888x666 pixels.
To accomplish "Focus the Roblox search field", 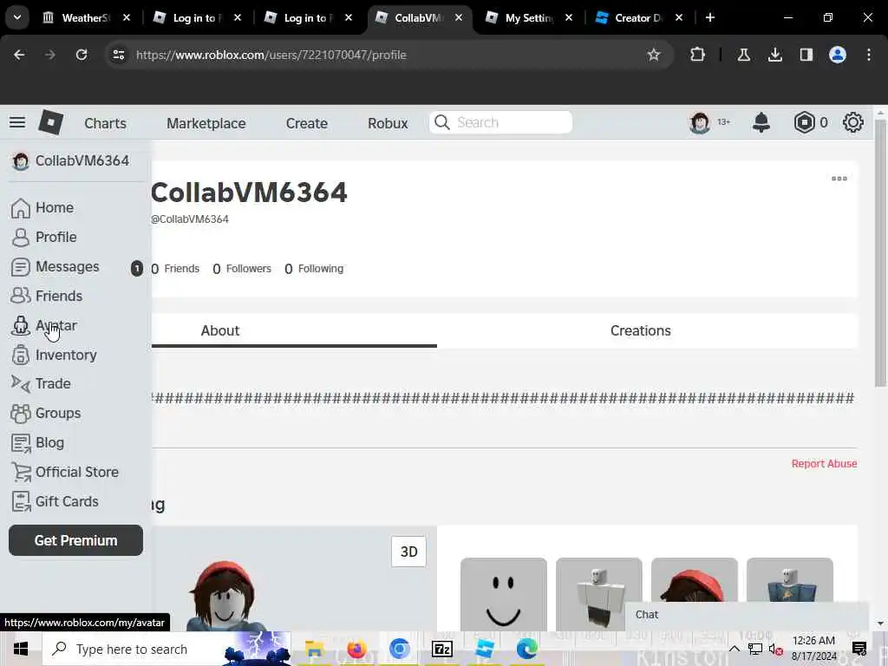I will tap(500, 122).
